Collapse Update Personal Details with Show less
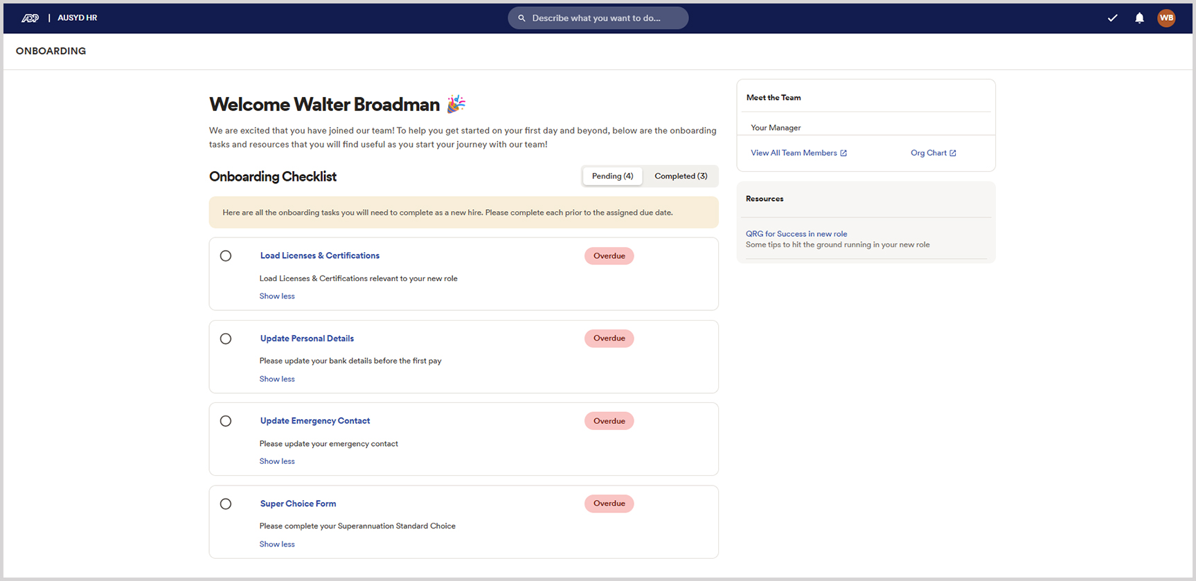Screen dimensions: 1196x581 coord(277,379)
